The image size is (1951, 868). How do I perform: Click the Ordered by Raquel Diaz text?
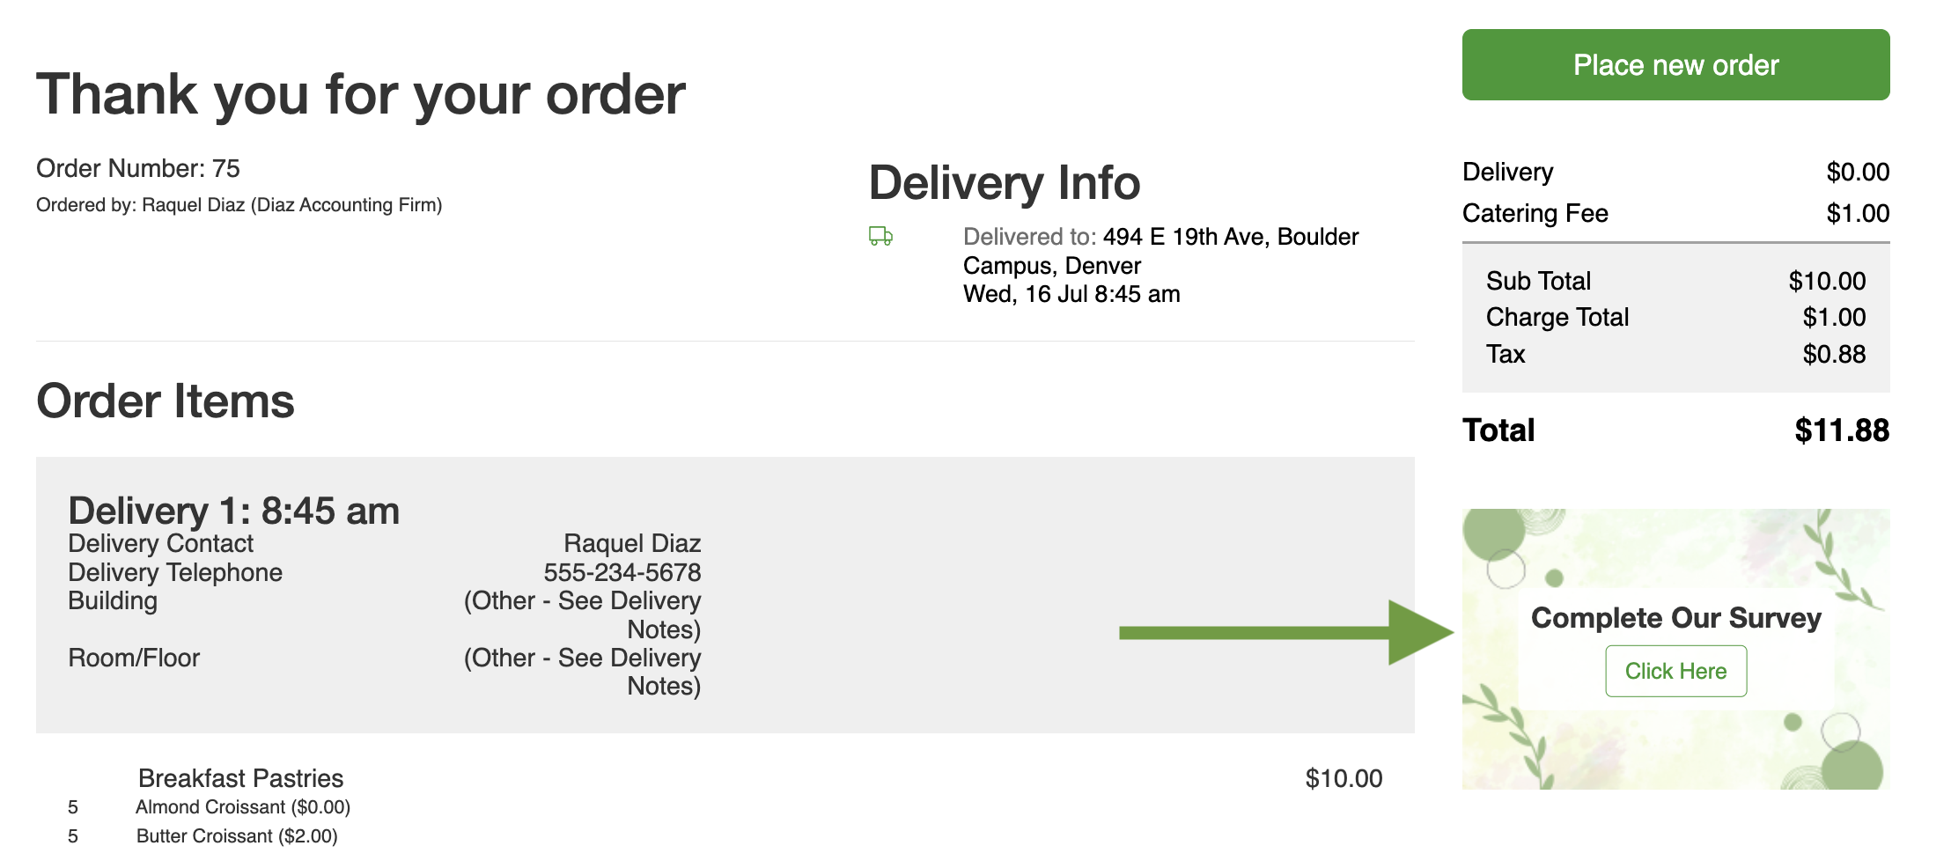point(239,205)
